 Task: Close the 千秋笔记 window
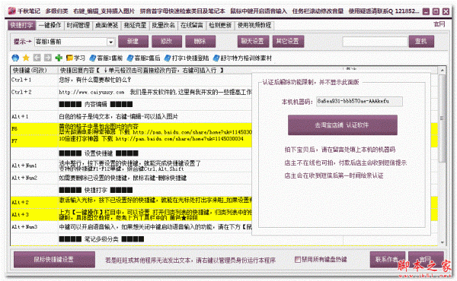pyautogui.click(x=446, y=11)
